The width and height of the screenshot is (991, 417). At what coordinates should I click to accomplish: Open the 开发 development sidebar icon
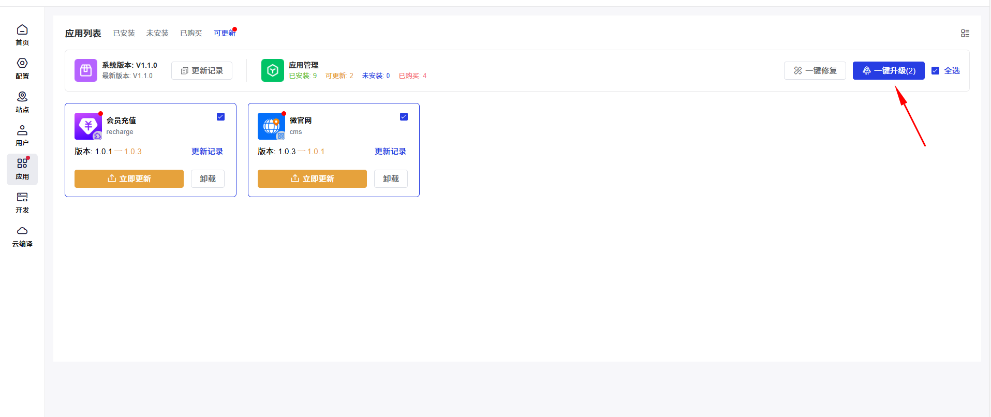click(22, 198)
